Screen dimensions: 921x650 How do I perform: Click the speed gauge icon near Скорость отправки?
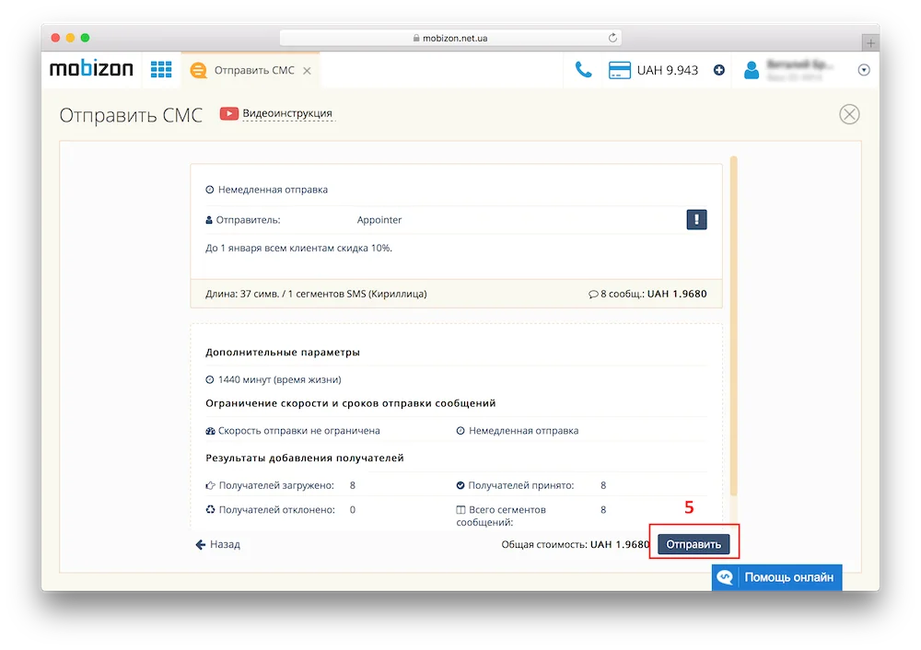210,431
